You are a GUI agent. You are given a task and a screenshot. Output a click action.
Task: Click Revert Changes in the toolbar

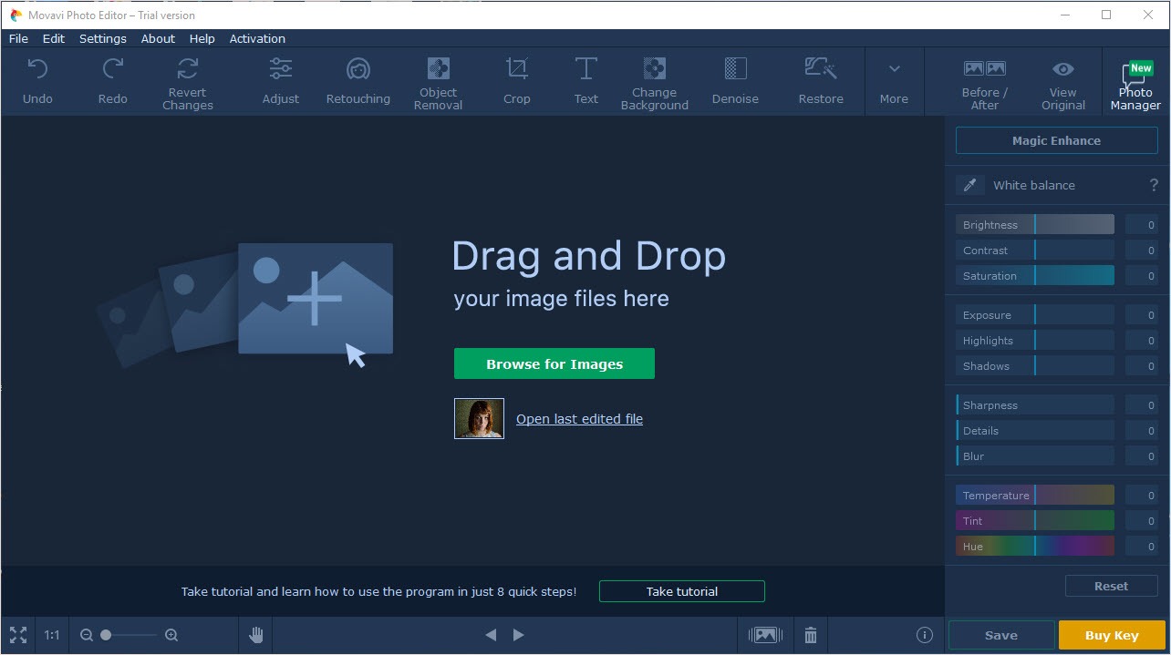pos(188,82)
